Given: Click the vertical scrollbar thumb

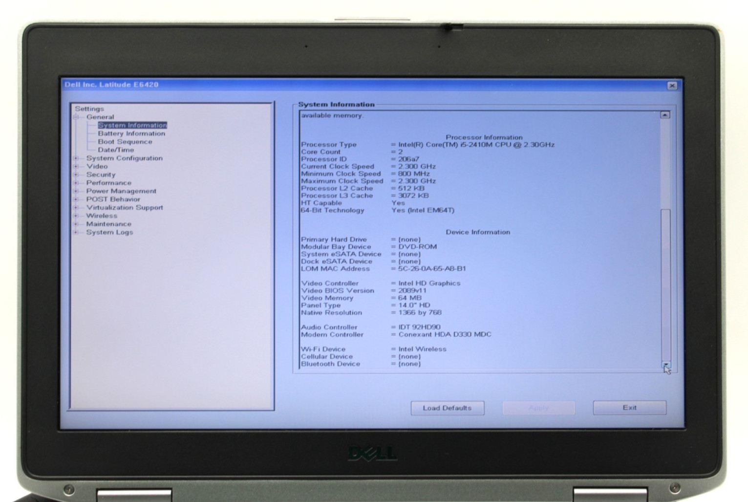Looking at the screenshot, I should [665, 285].
